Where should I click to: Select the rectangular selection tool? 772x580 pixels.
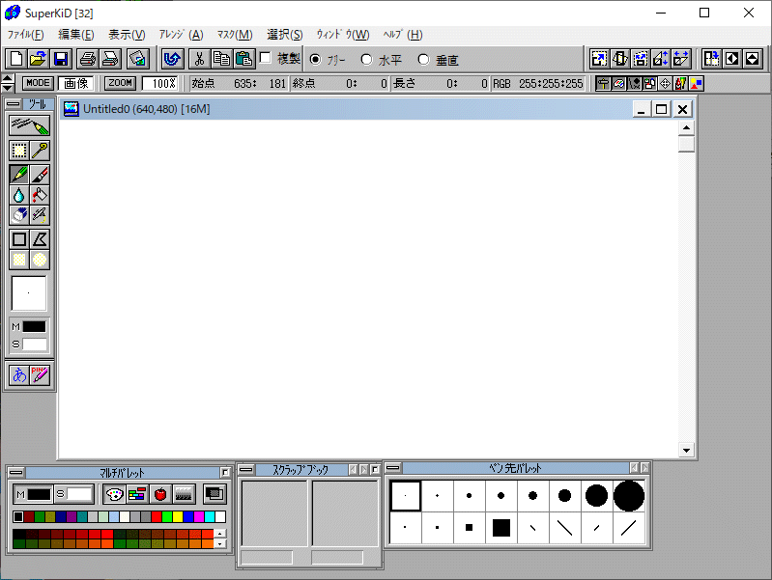[x=18, y=150]
